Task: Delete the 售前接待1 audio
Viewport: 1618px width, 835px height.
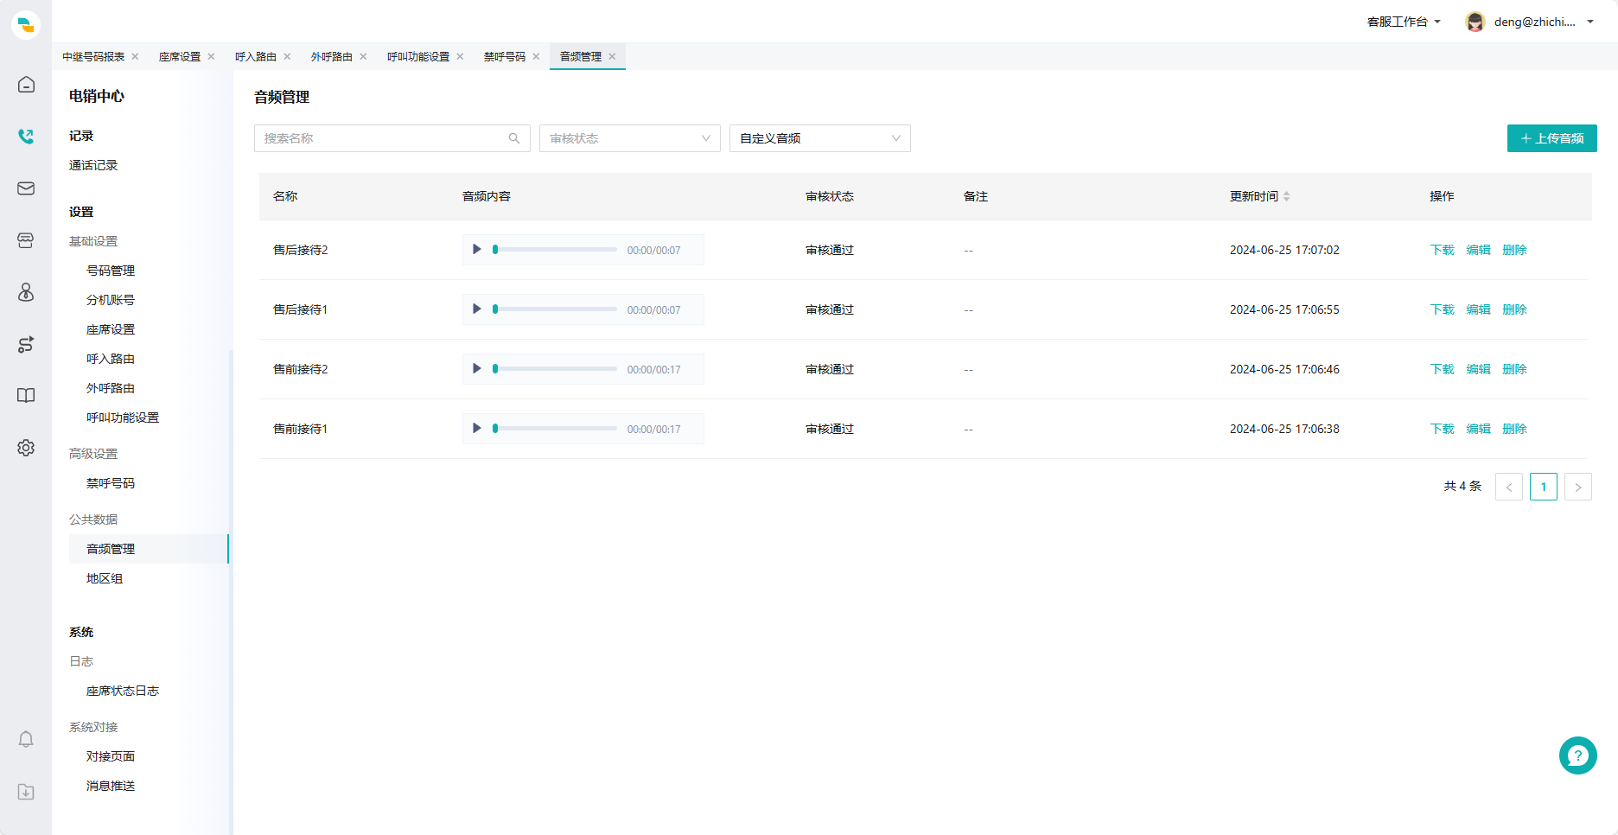Action: click(x=1515, y=429)
